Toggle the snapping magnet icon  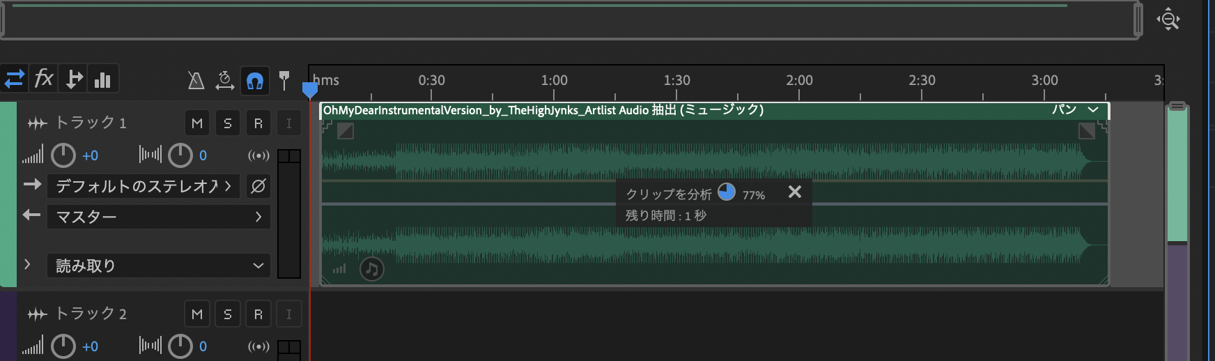255,81
